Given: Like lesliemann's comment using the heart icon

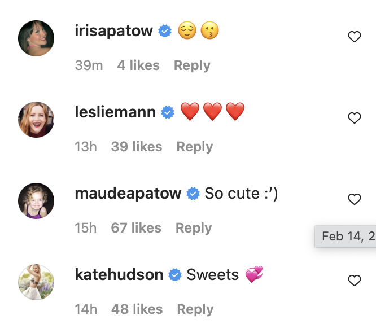Looking at the screenshot, I should (x=354, y=118).
